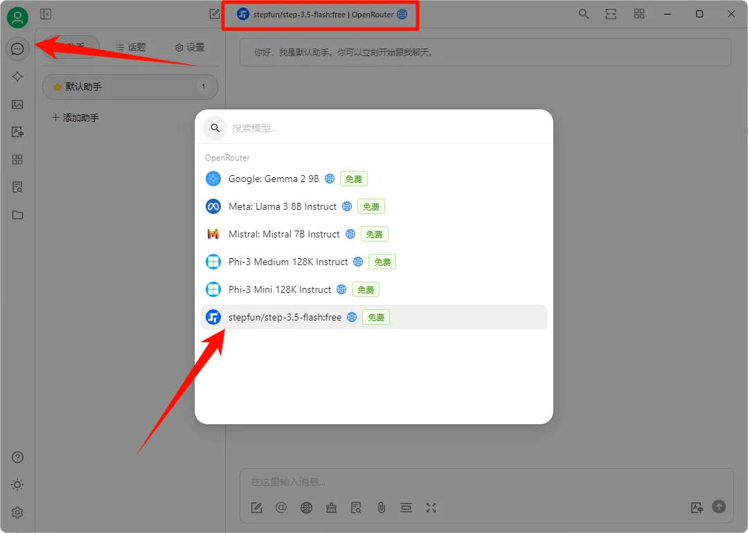The height and width of the screenshot is (533, 748).
Task: Open the files folder sidebar icon
Action: [17, 215]
